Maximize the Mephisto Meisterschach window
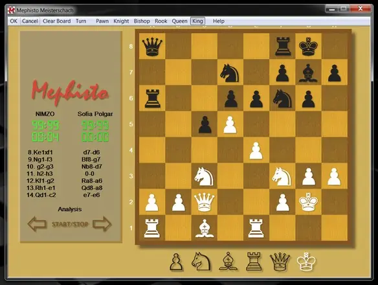The width and height of the screenshot is (378, 285). click(x=344, y=8)
